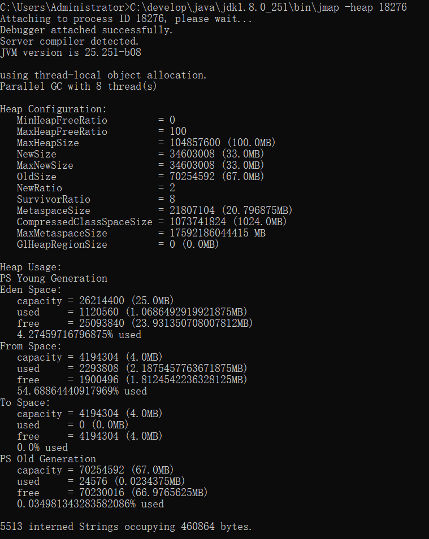
Task: Click the To Space heading
Action: pos(25,402)
